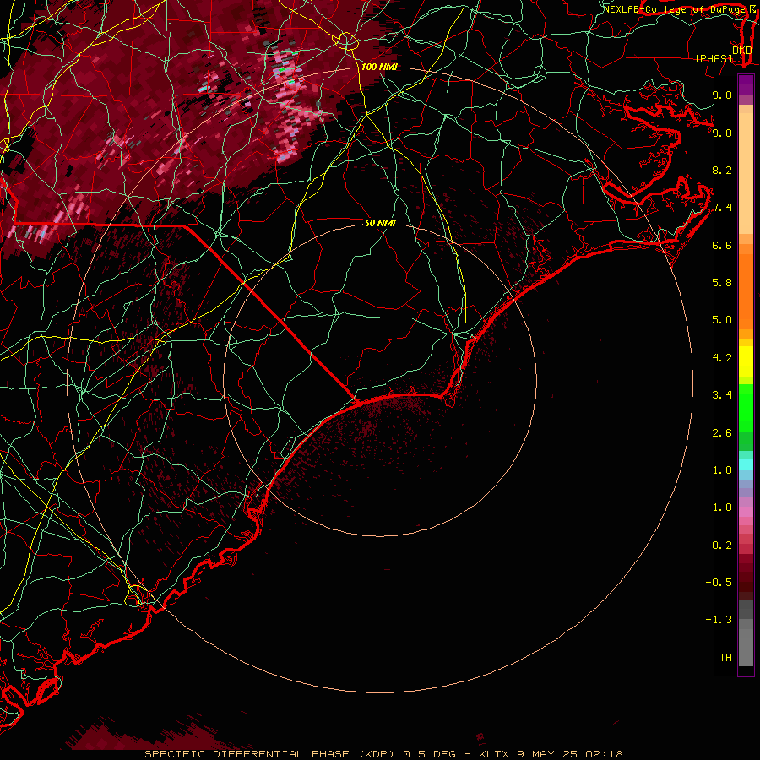Click the 3.4 value on the scale
Image resolution: width=760 pixels, height=760 pixels.
tap(722, 395)
